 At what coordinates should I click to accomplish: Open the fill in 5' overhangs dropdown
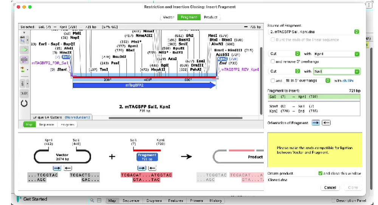point(307,81)
